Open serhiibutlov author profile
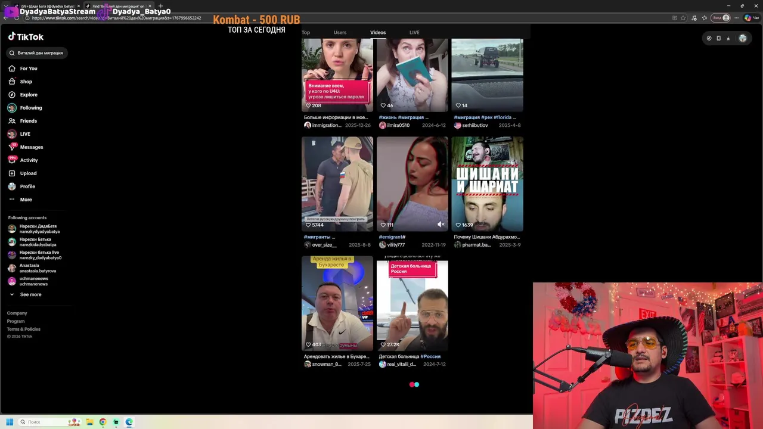Viewport: 763px width, 429px height. (471, 126)
